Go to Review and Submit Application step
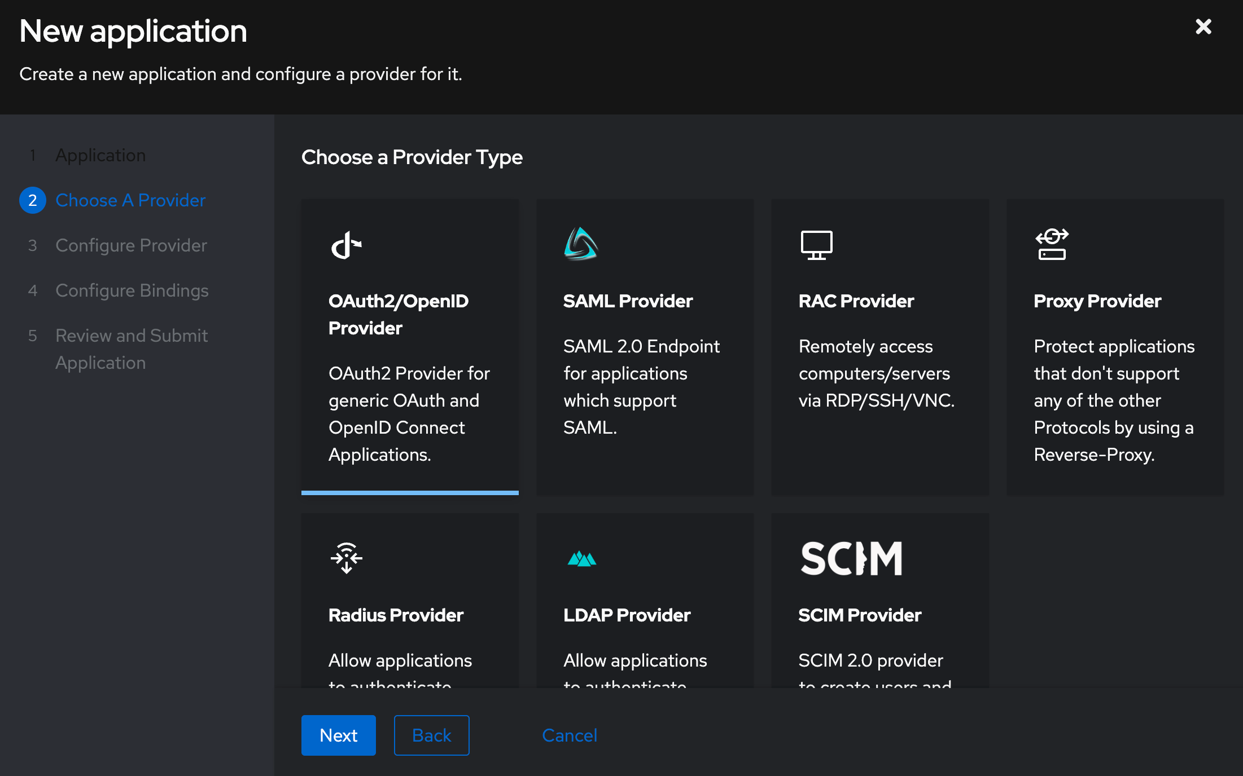This screenshot has height=776, width=1243. pos(131,349)
